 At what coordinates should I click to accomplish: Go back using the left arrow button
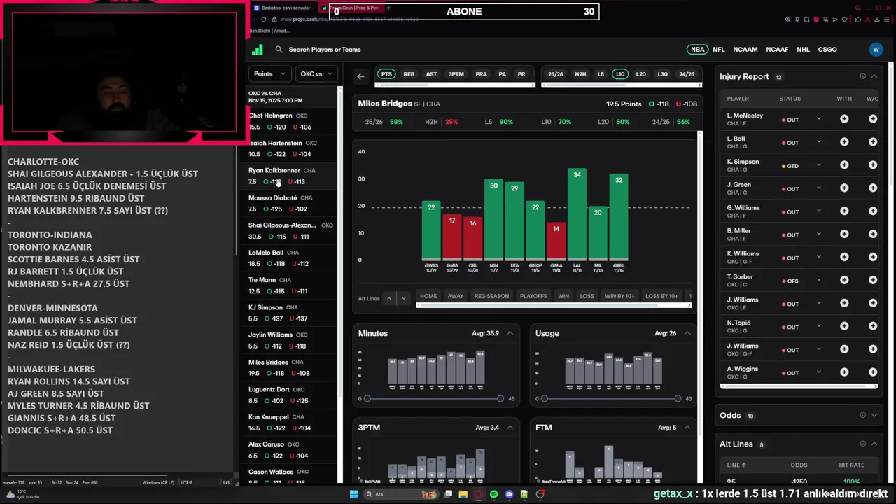point(360,76)
